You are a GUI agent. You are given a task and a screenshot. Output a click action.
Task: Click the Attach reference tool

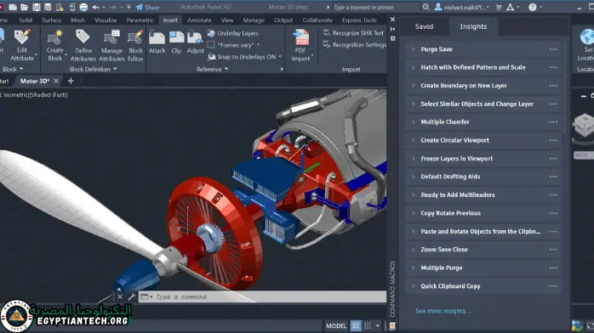(157, 42)
